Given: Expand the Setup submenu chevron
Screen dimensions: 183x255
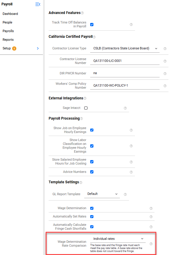Looking at the screenshot, I should (x=38, y=49).
